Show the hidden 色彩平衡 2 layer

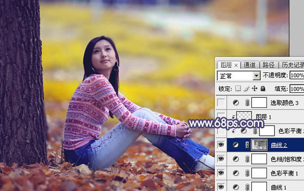click(x=221, y=131)
